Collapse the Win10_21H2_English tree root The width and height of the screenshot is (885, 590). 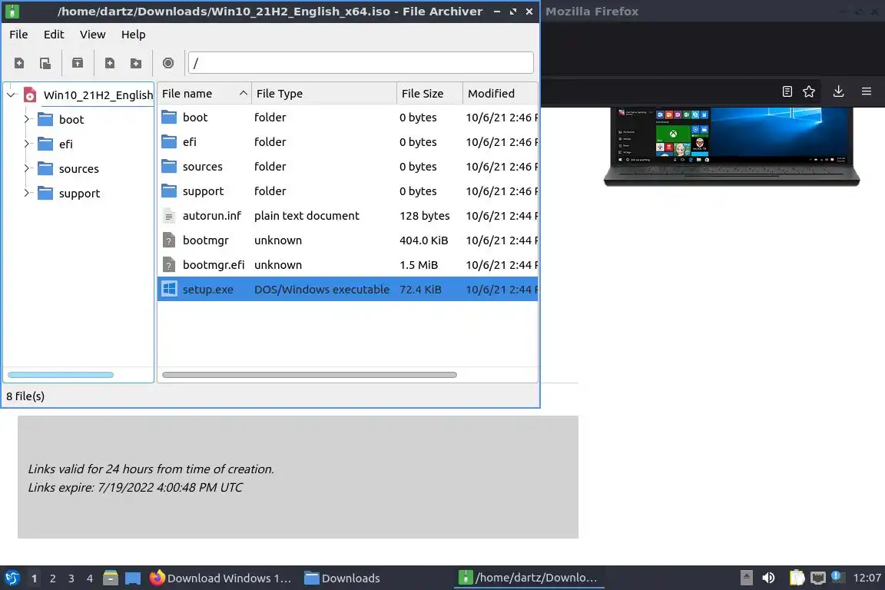pos(12,94)
